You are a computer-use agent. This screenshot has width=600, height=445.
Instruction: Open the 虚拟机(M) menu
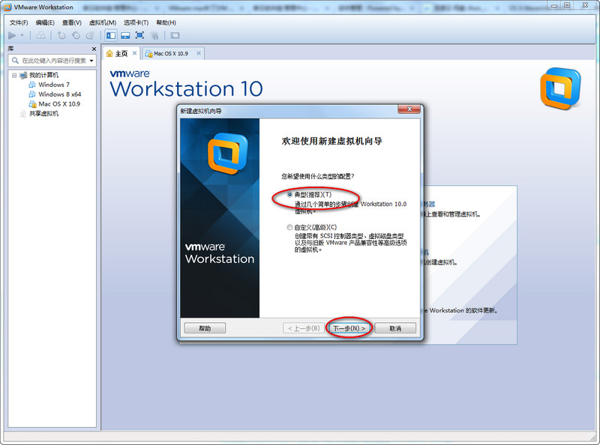coord(103,22)
